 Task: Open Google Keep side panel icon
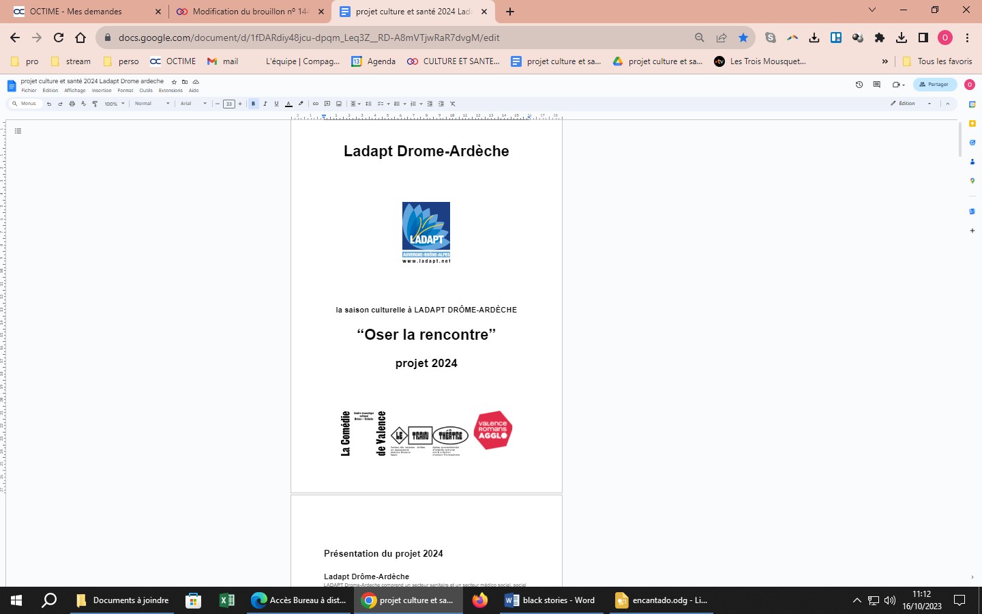coord(972,123)
